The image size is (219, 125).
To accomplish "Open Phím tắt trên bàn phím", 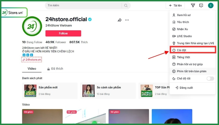I will click(192, 71).
